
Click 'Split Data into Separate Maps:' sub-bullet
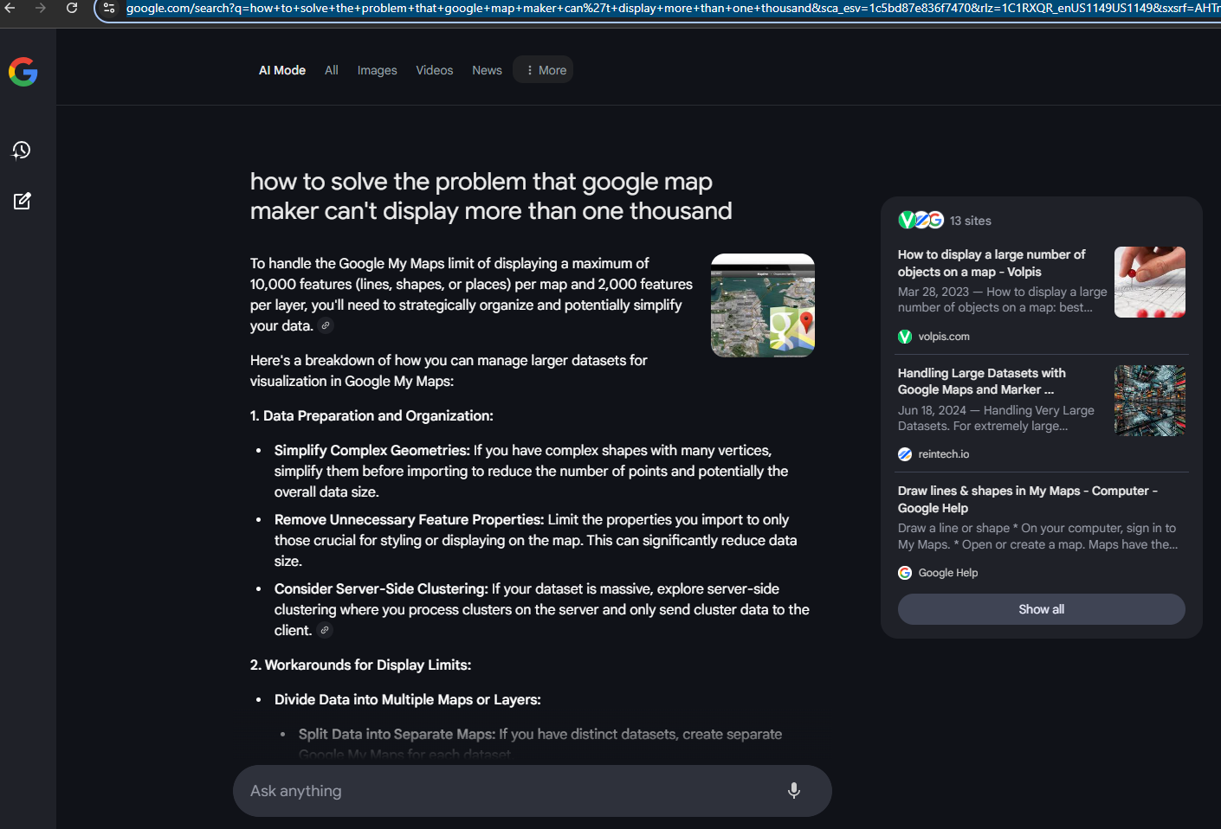[397, 735]
